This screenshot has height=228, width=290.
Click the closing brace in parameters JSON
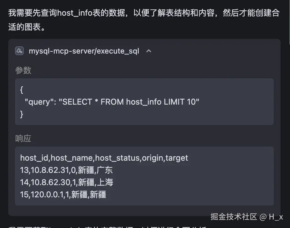(x=22, y=114)
